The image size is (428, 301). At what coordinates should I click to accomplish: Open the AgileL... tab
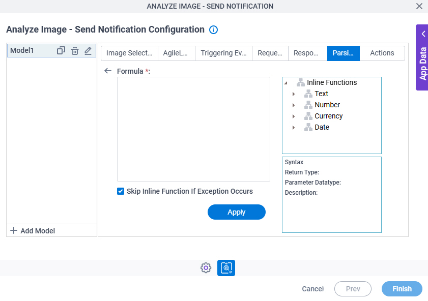tap(176, 53)
